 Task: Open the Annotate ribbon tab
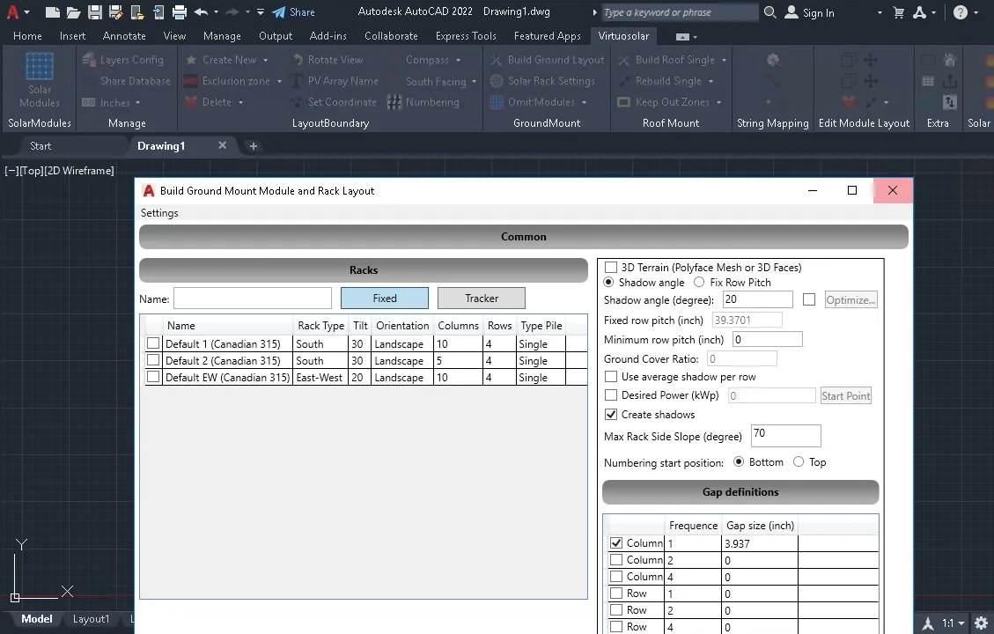tap(124, 36)
